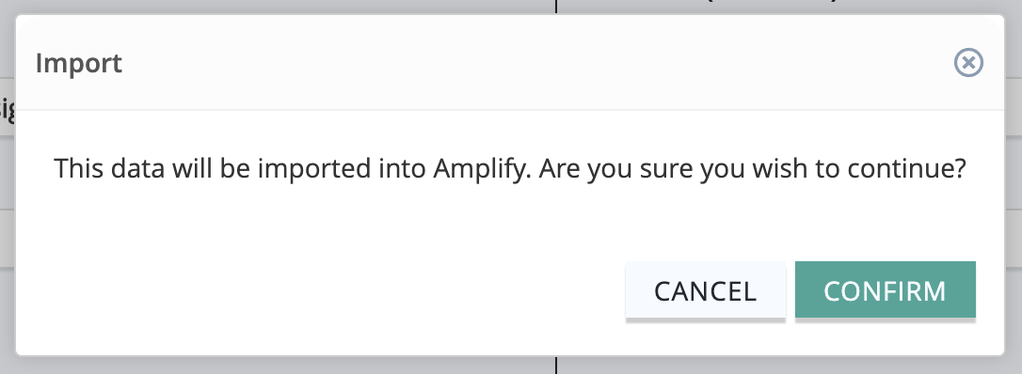Screen dimensions: 1022x374
Task: Select the green CONFIRM action
Action: pyautogui.click(x=886, y=289)
